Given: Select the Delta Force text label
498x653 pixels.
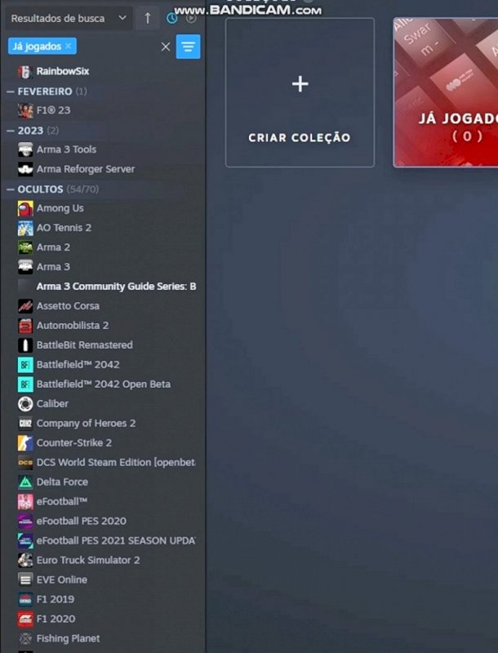Looking at the screenshot, I should pos(63,482).
